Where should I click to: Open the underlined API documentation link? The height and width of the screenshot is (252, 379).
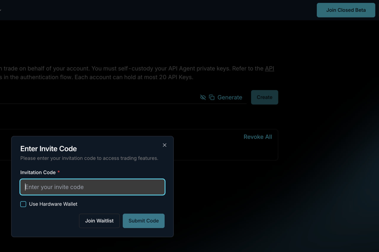pyautogui.click(x=269, y=68)
